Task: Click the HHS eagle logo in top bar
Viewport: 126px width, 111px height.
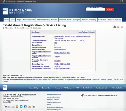Action: (4, 1)
